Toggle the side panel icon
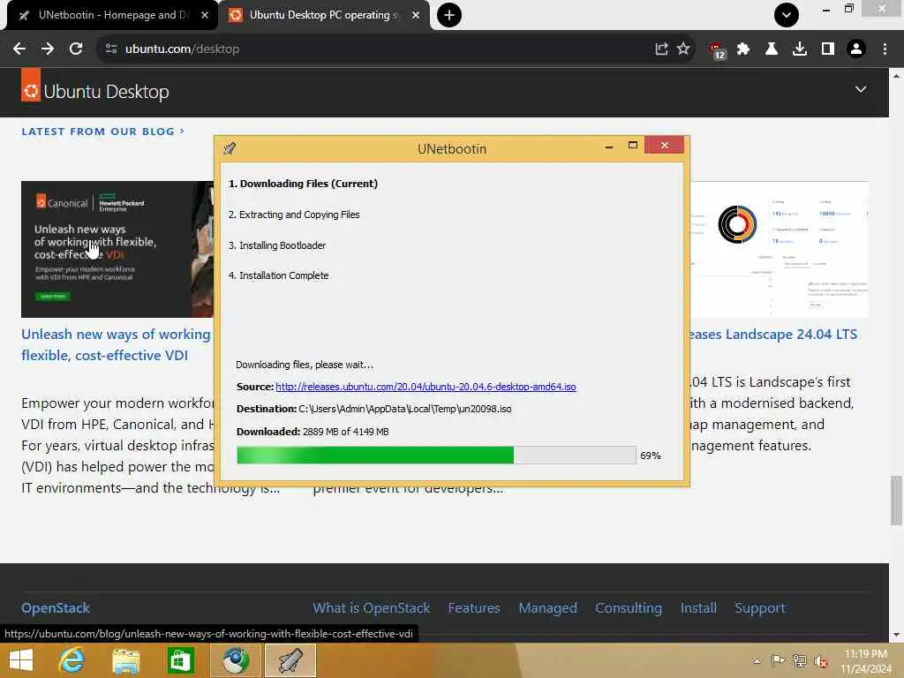This screenshot has width=904, height=678. tap(828, 49)
